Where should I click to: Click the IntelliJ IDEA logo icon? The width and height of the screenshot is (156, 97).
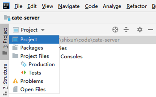pyautogui.click(x=6, y=6)
